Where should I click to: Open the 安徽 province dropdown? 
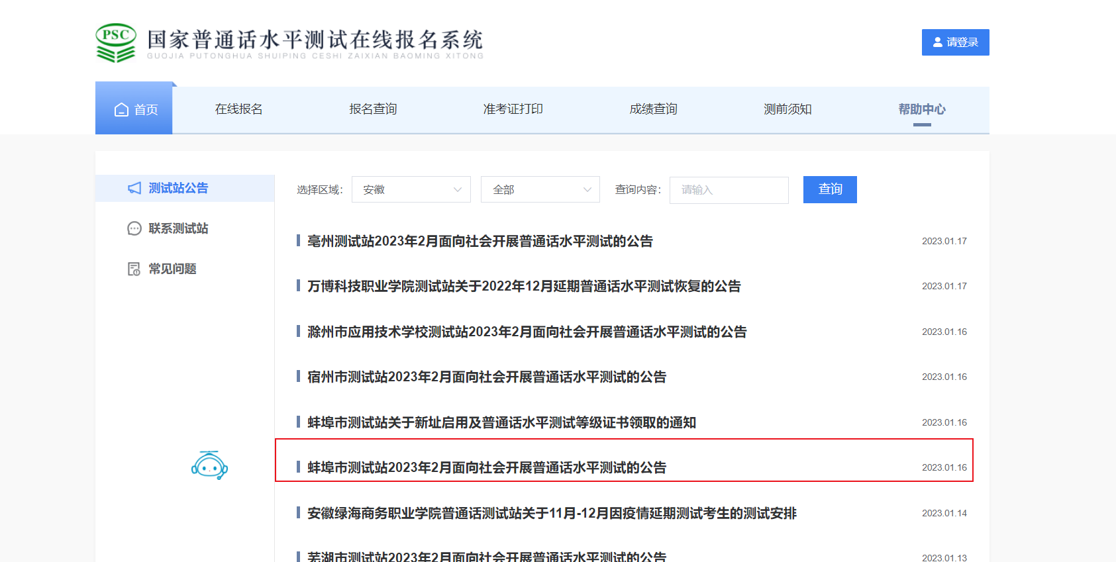[x=411, y=190]
